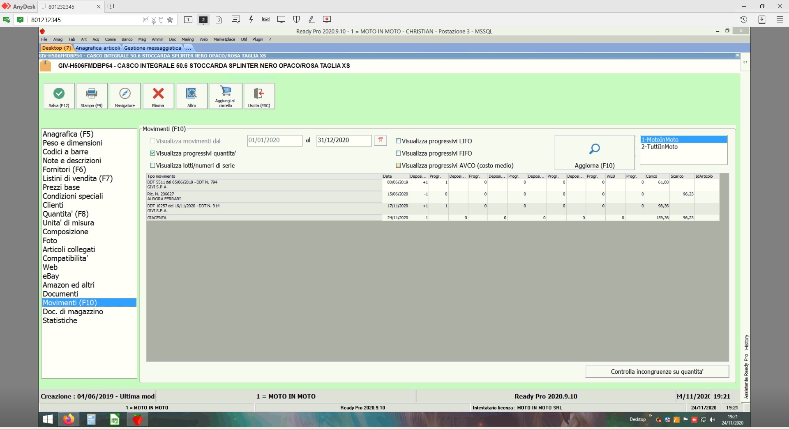The width and height of the screenshot is (789, 430).
Task: Open the File menu
Action: [x=44, y=39]
